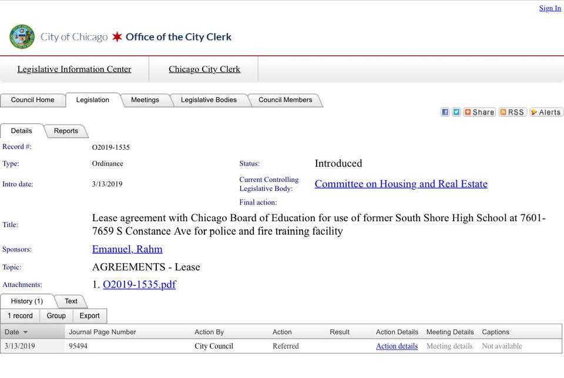Select the Legislation tab
The width and height of the screenshot is (564, 378).
[x=92, y=100]
